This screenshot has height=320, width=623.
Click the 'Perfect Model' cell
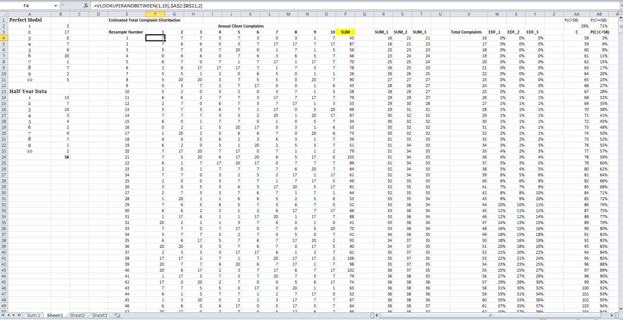(29, 20)
